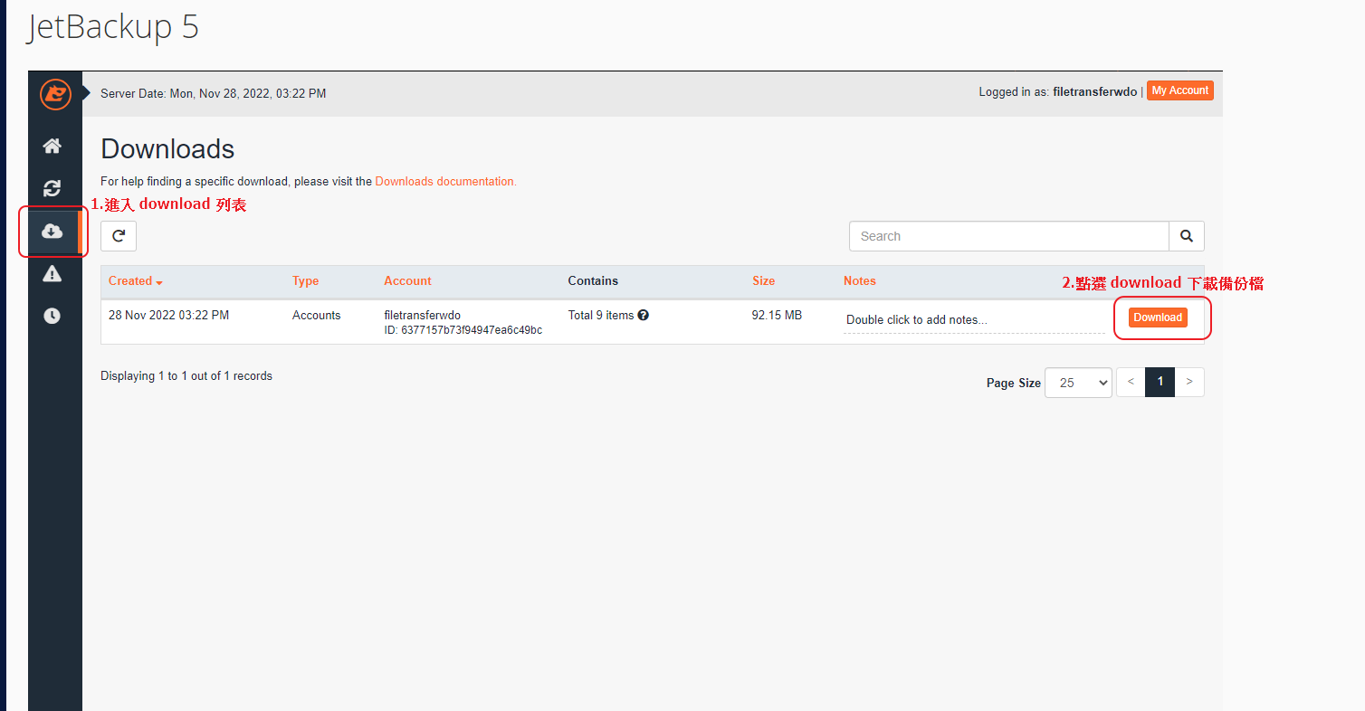The height and width of the screenshot is (711, 1365).
Task: Download the filetransferwdo backup
Action: pos(1158,318)
